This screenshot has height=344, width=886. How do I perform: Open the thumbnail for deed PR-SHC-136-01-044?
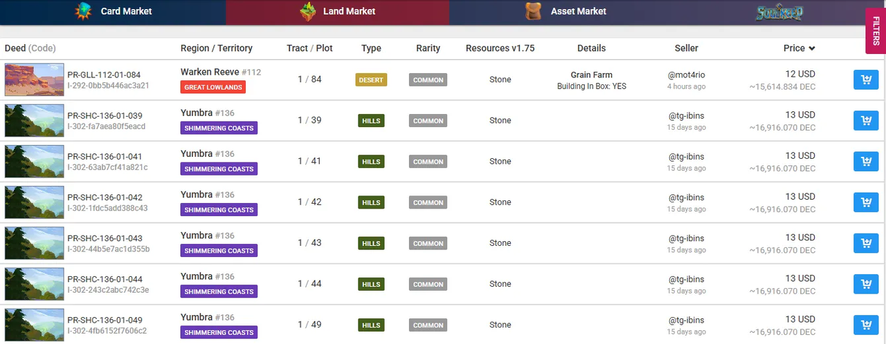point(34,283)
